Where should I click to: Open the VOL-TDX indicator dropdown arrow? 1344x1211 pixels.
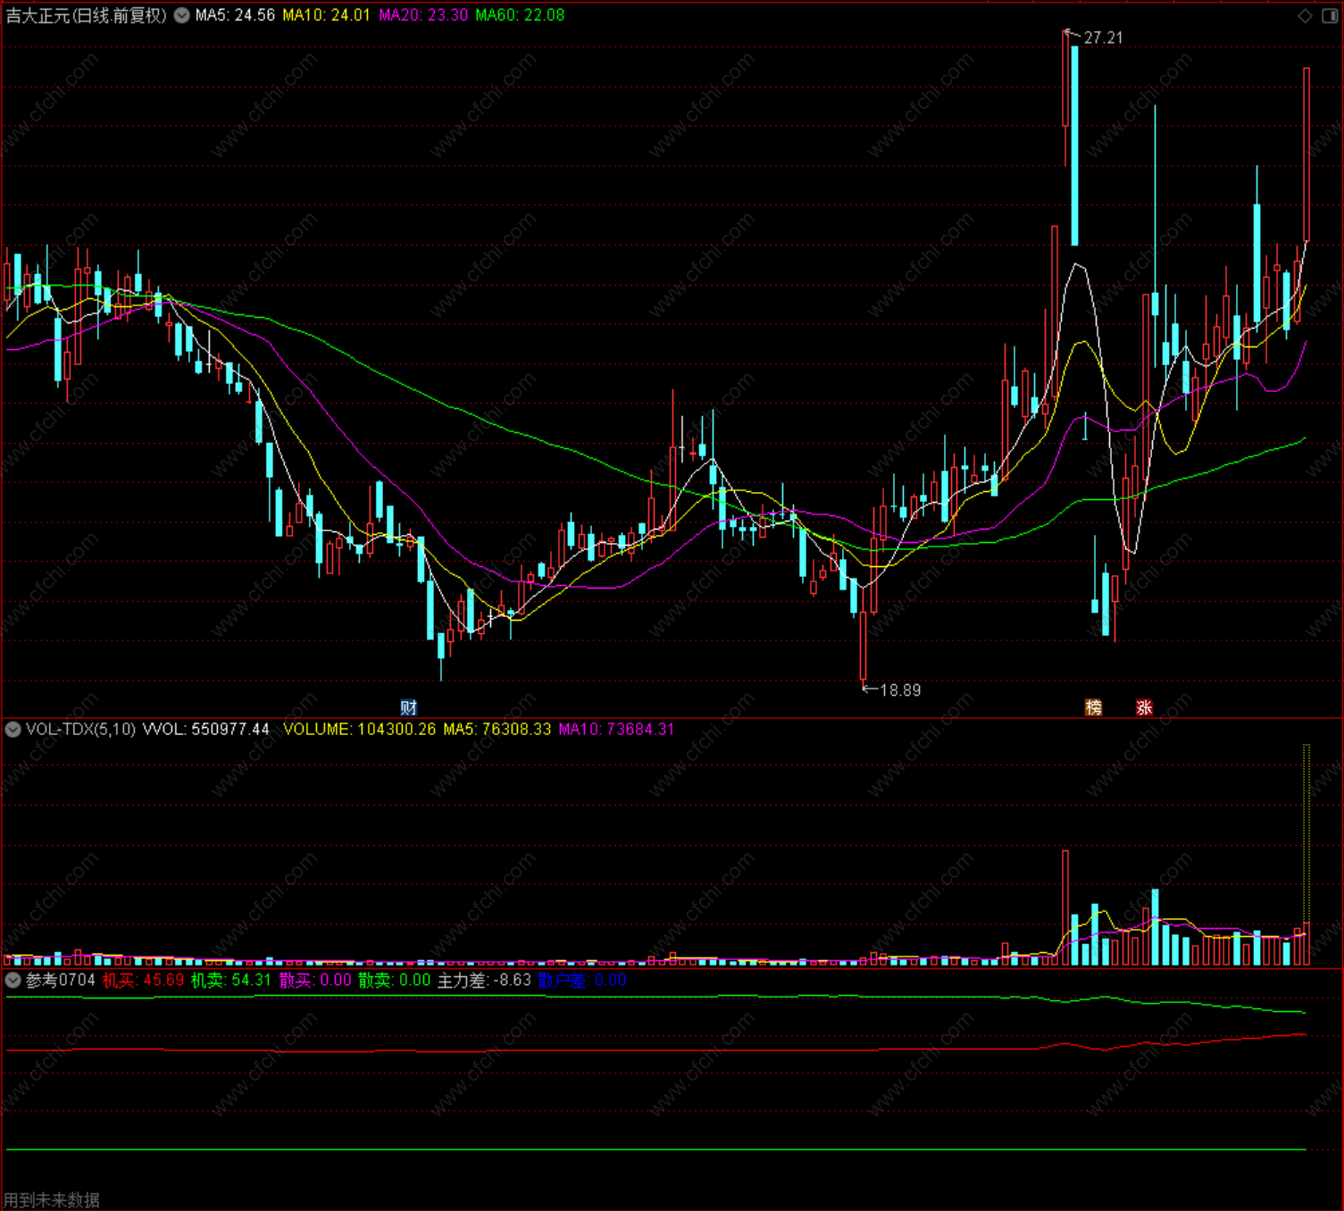(13, 730)
